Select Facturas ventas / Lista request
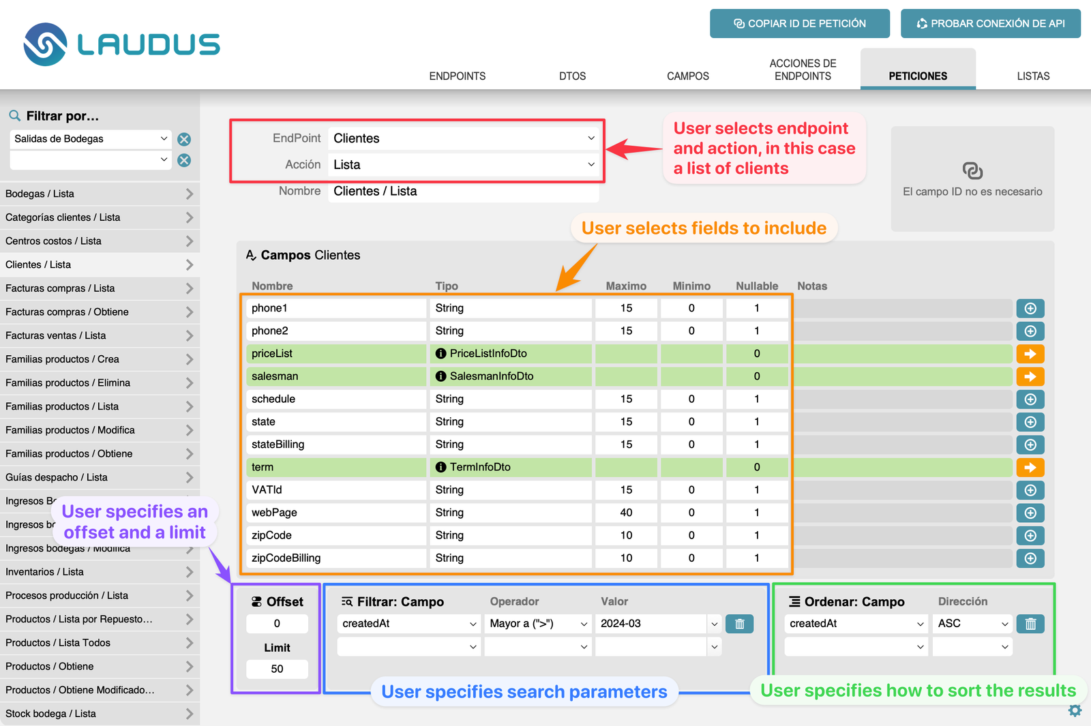The height and width of the screenshot is (726, 1091). pyautogui.click(x=100, y=336)
